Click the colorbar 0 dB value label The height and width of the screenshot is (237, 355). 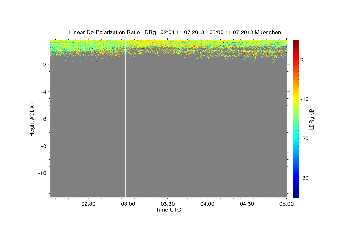pos(302,60)
